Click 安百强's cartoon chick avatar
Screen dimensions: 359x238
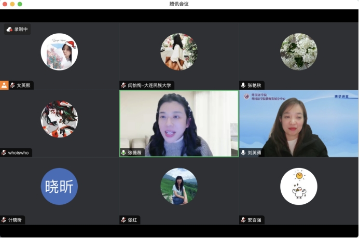[x=298, y=186]
